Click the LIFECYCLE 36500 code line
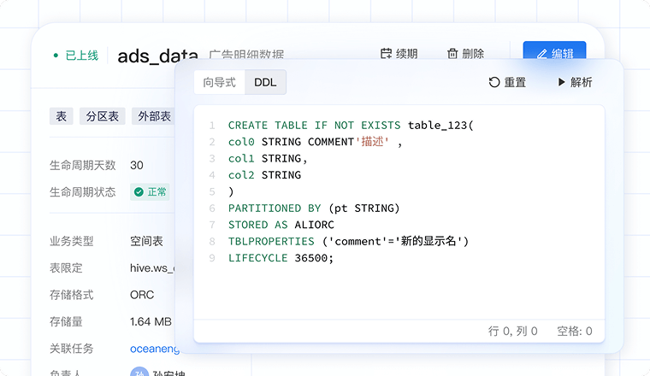The height and width of the screenshot is (376, 650). [x=281, y=257]
